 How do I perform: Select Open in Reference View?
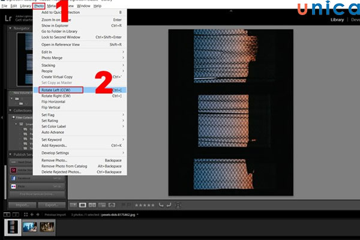tap(80, 44)
